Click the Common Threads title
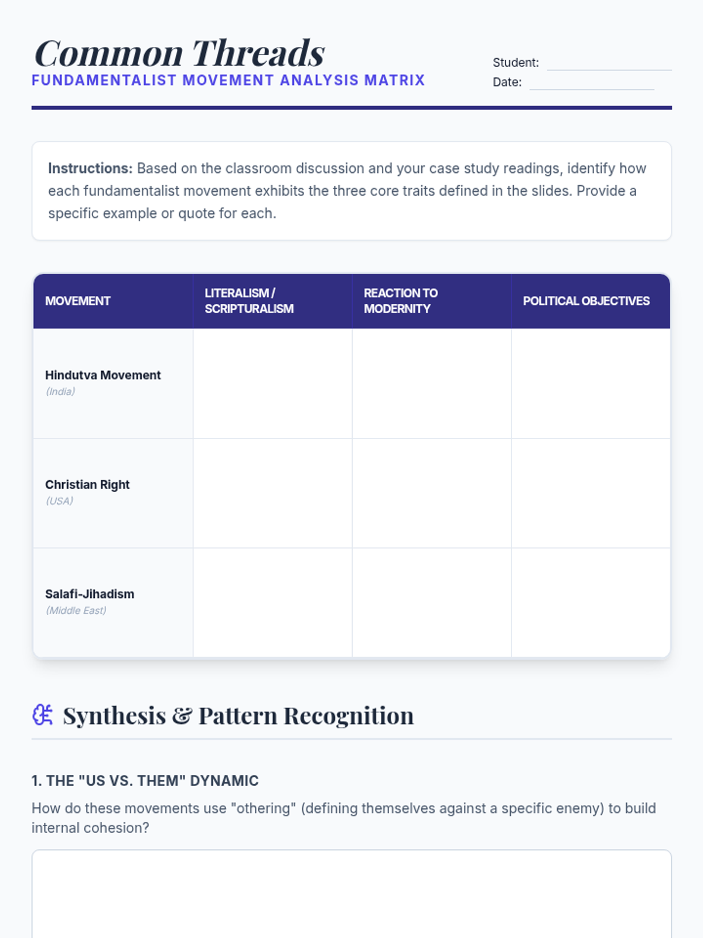 coord(180,53)
